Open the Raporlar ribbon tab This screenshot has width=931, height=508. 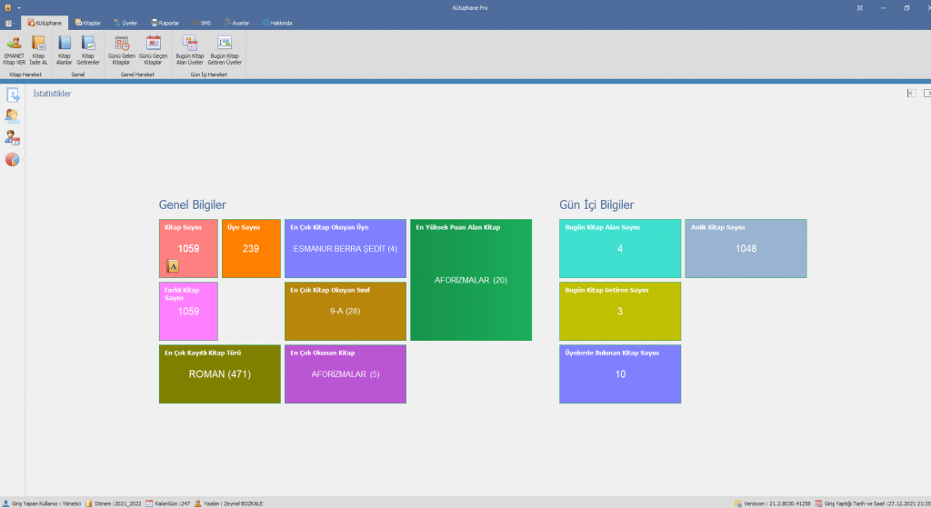click(165, 23)
